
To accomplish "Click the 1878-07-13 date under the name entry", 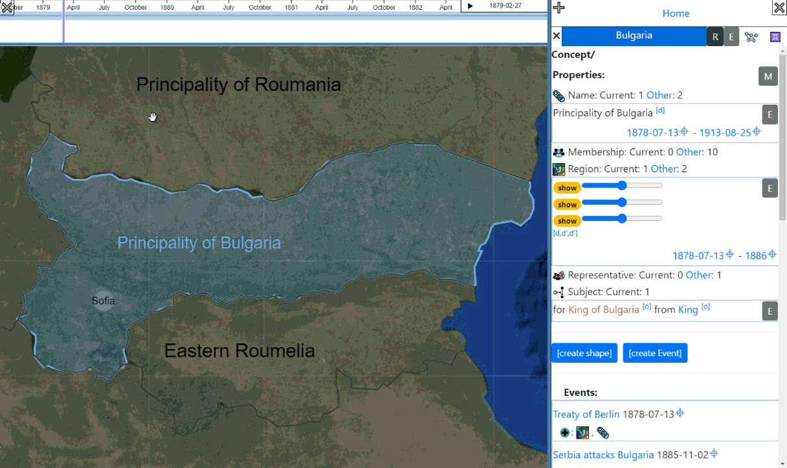I will (652, 133).
